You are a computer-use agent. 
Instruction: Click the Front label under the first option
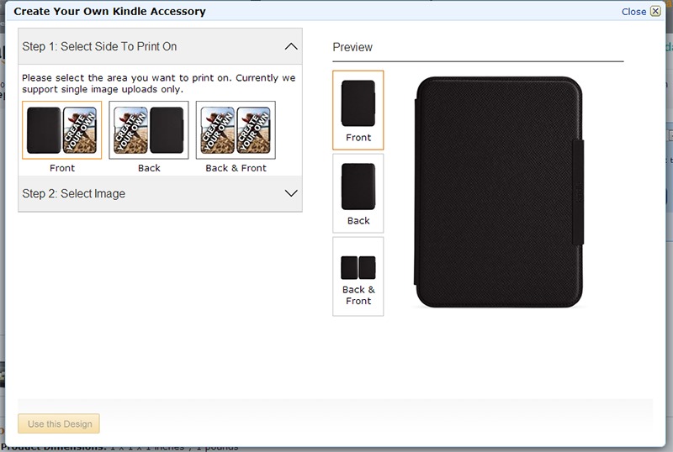(61, 168)
